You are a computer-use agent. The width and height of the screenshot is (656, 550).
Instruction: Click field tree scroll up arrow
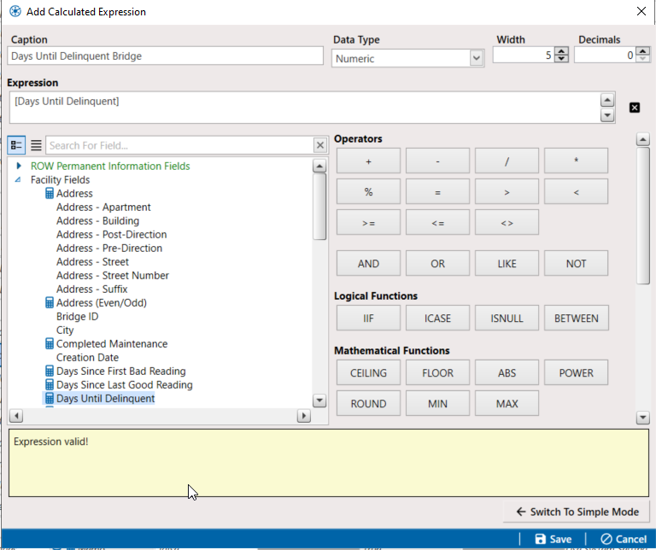(x=319, y=166)
